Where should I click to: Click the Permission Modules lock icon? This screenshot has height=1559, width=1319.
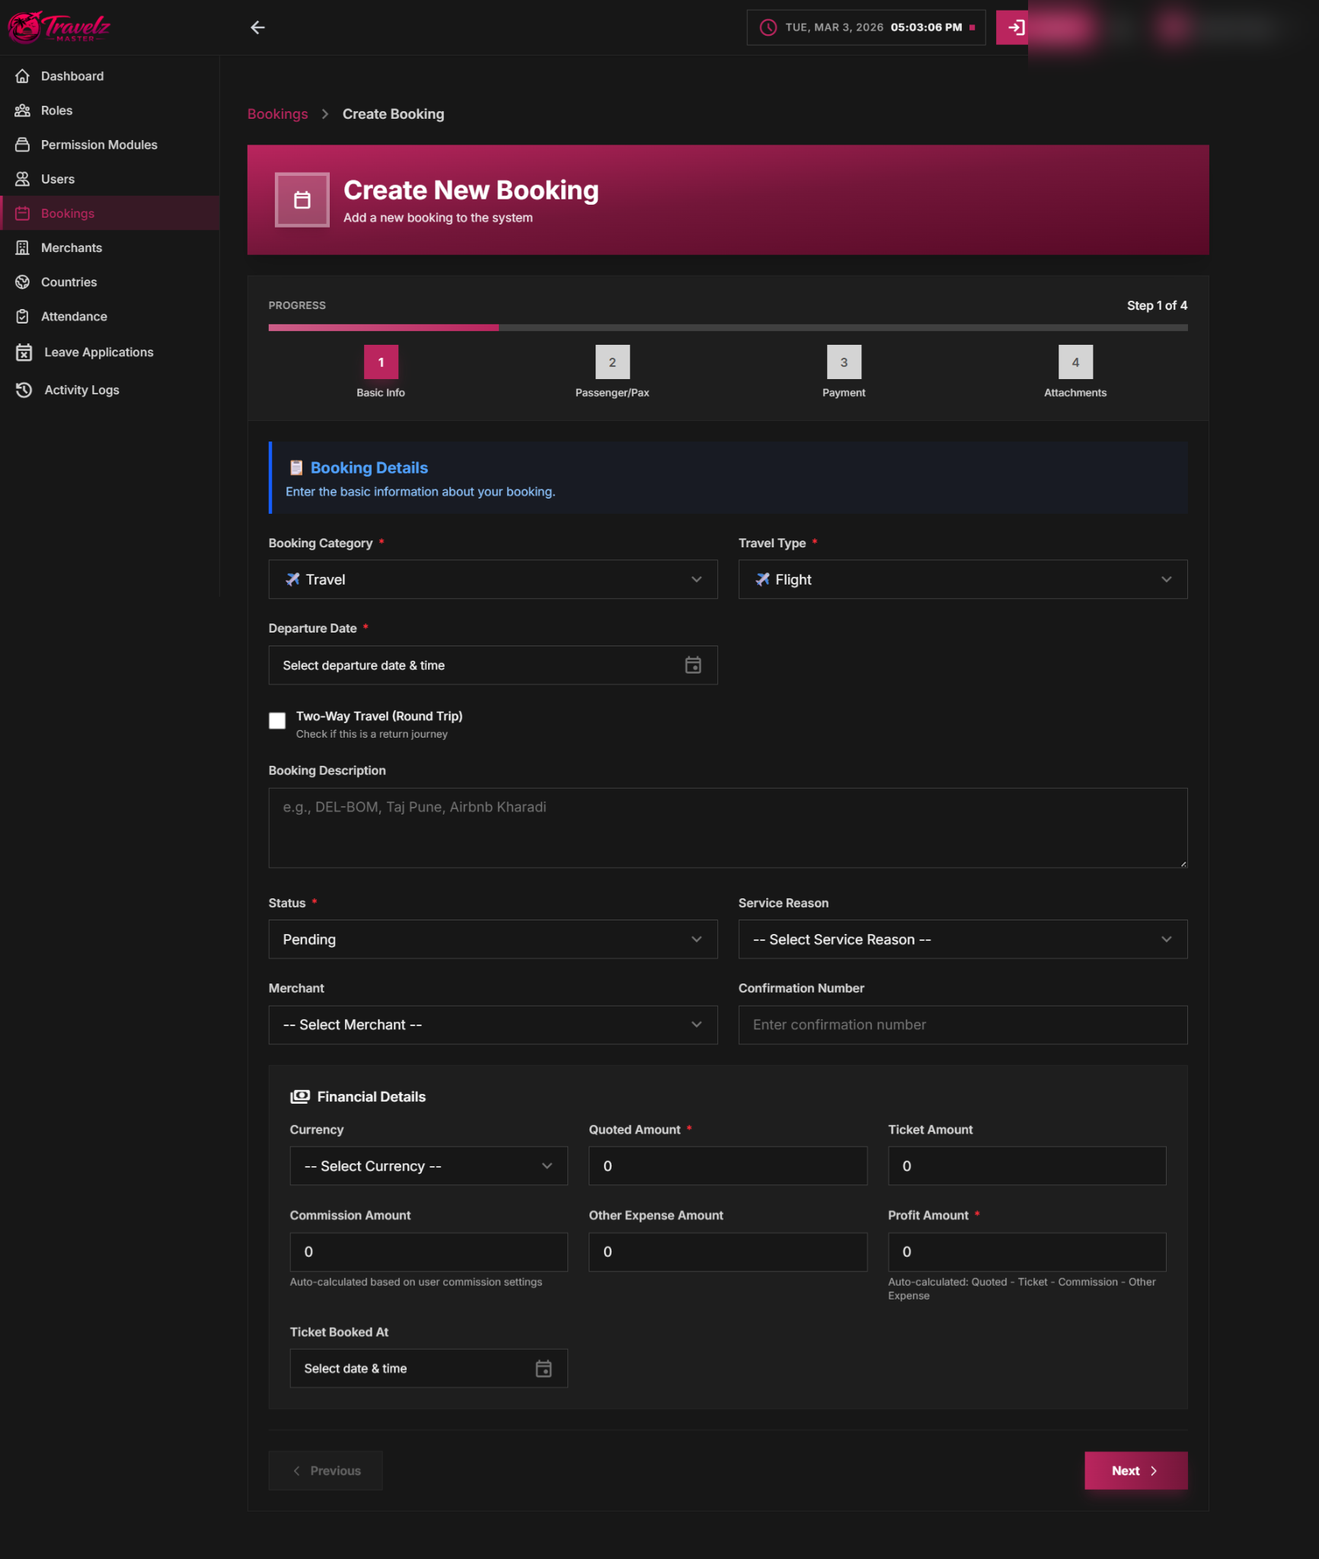23,145
